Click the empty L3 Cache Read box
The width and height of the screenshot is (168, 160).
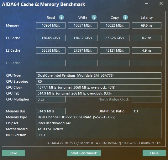pos(51,63)
